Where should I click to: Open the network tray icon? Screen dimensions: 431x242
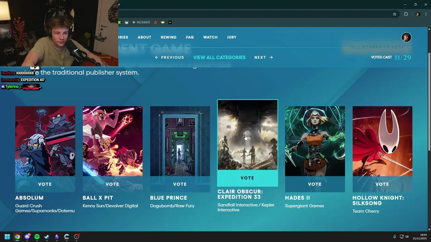pyautogui.click(x=402, y=237)
